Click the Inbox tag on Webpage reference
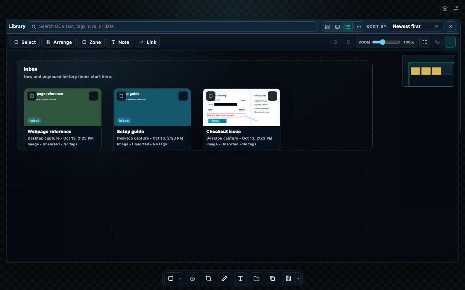 pyautogui.click(x=35, y=121)
